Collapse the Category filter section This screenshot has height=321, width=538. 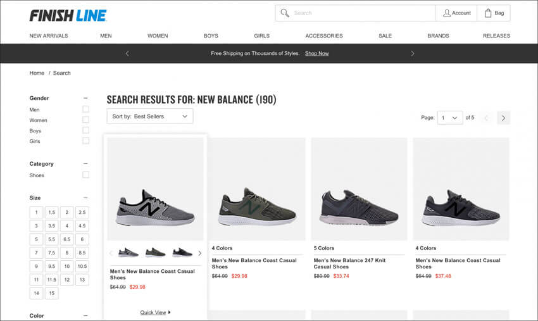[85, 164]
